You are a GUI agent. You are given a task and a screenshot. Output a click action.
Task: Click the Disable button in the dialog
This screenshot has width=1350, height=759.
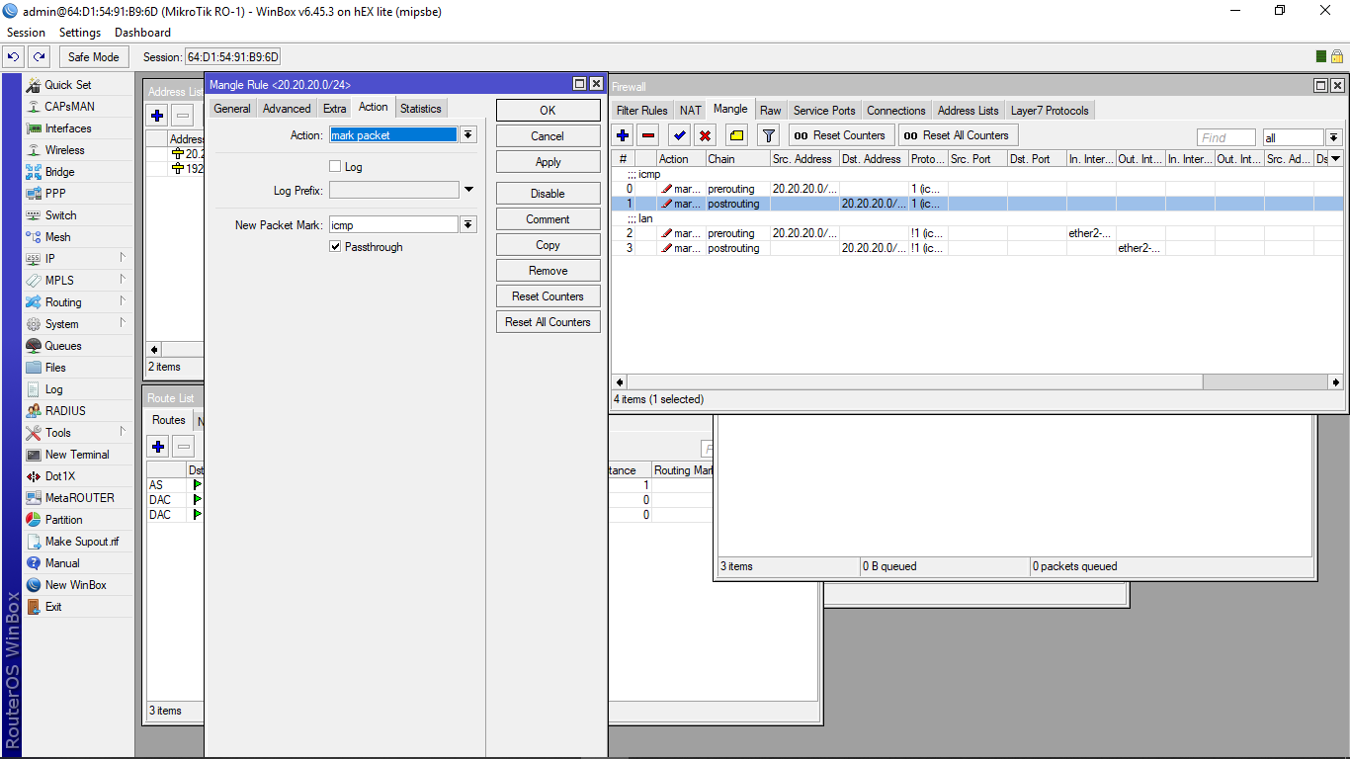(x=548, y=194)
